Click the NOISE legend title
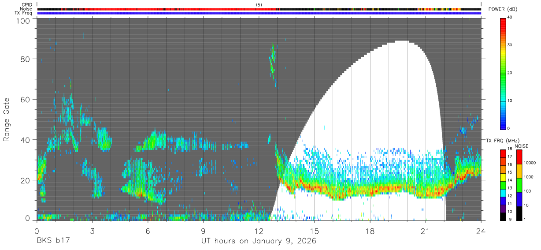This screenshot has width=541, height=250. point(521,146)
